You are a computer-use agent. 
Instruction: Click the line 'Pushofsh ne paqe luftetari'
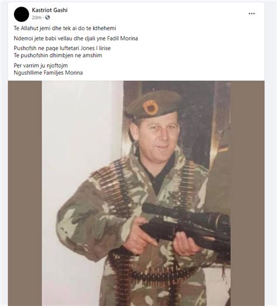62,48
